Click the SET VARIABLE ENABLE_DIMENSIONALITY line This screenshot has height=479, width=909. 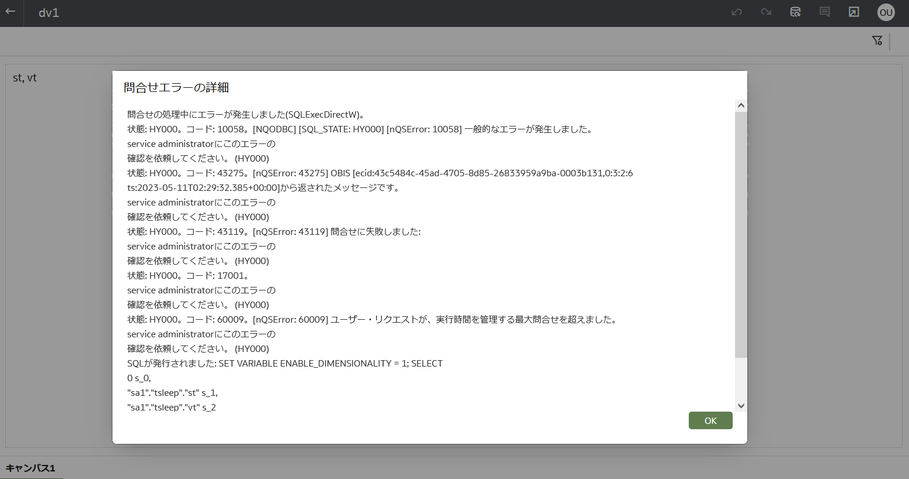pos(285,364)
